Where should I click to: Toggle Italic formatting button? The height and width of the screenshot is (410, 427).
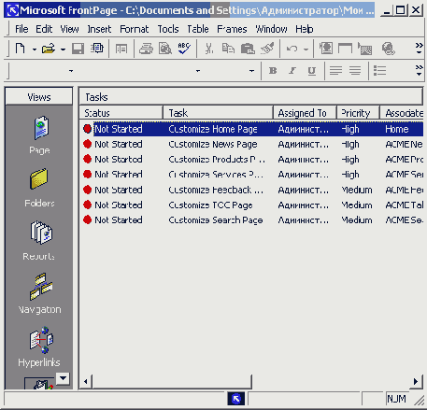[x=292, y=71]
